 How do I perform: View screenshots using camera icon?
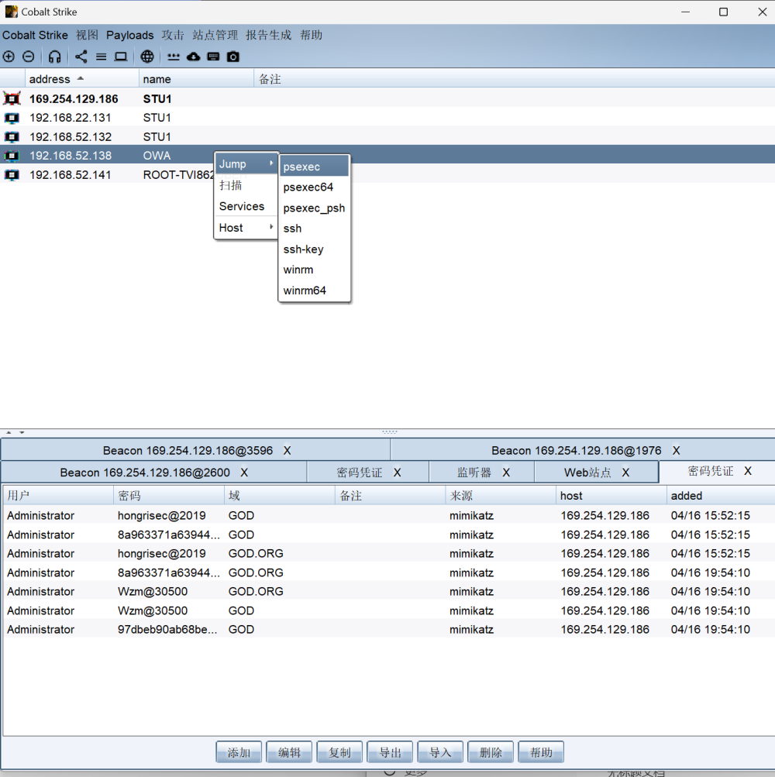pyautogui.click(x=232, y=57)
